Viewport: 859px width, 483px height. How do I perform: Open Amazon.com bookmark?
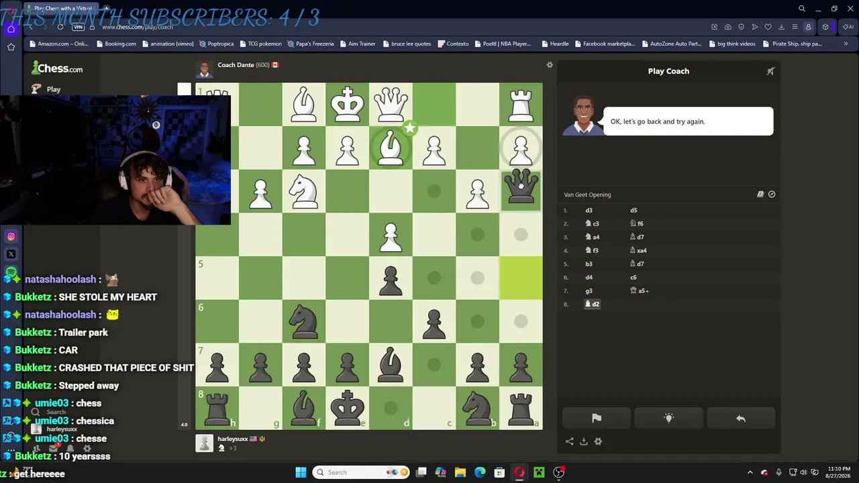[58, 44]
